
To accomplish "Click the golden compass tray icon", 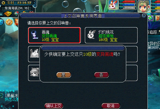I will coord(8,14).
